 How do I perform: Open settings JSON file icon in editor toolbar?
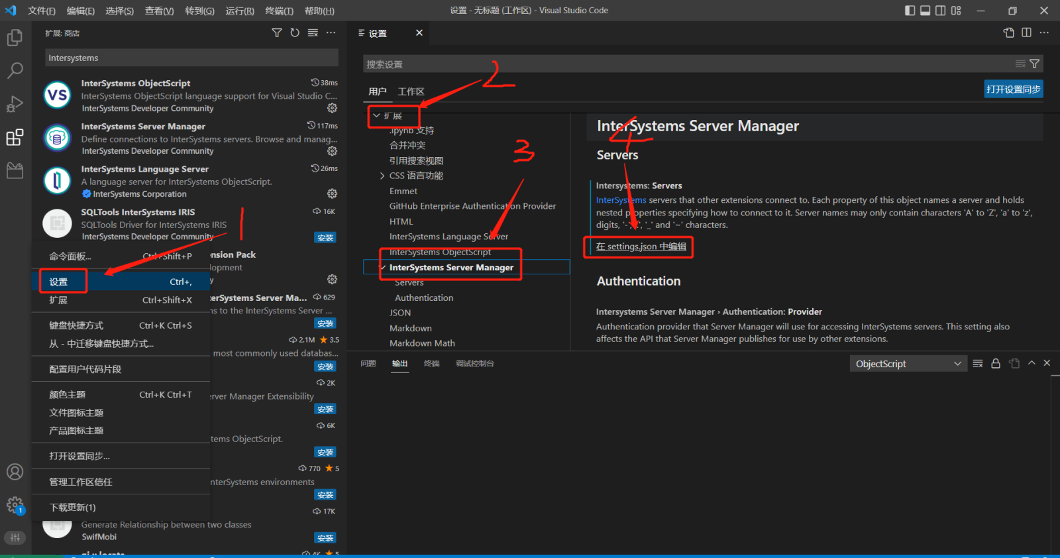coord(1008,33)
